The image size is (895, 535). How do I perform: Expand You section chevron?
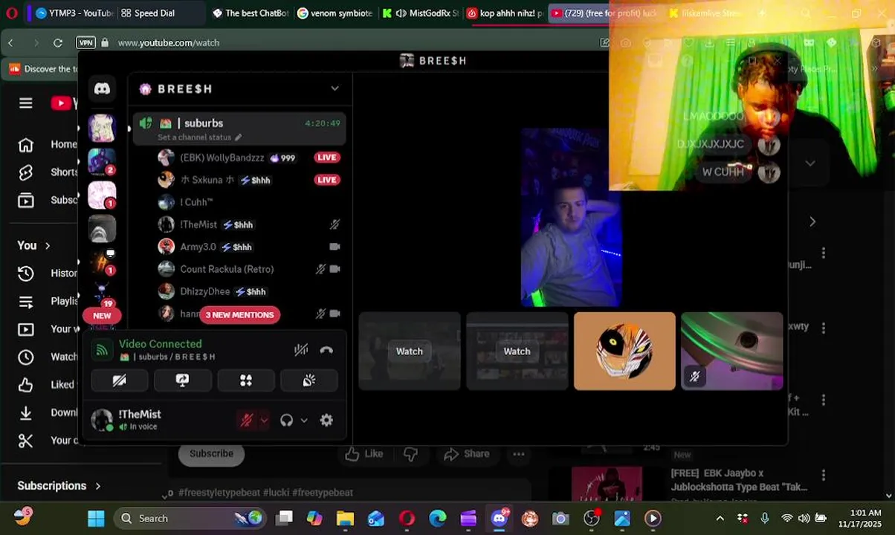(x=48, y=245)
